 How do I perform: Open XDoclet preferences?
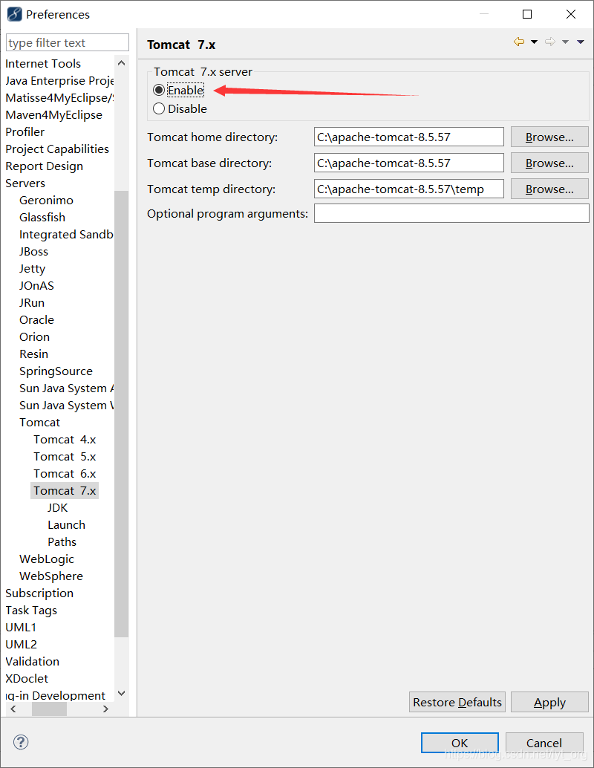tap(27, 679)
